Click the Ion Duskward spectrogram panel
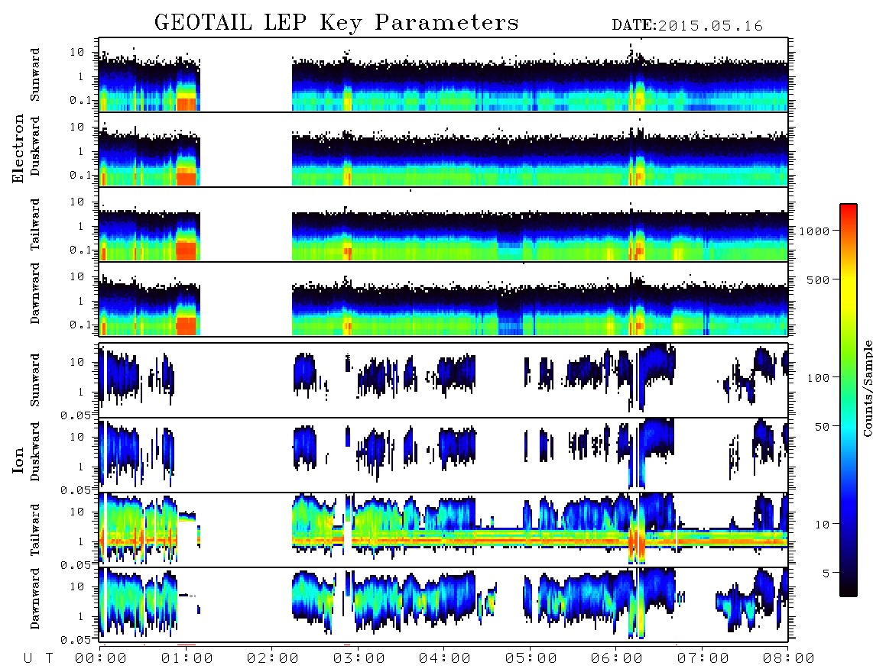Image resolution: width=873 pixels, height=672 pixels. click(x=443, y=455)
